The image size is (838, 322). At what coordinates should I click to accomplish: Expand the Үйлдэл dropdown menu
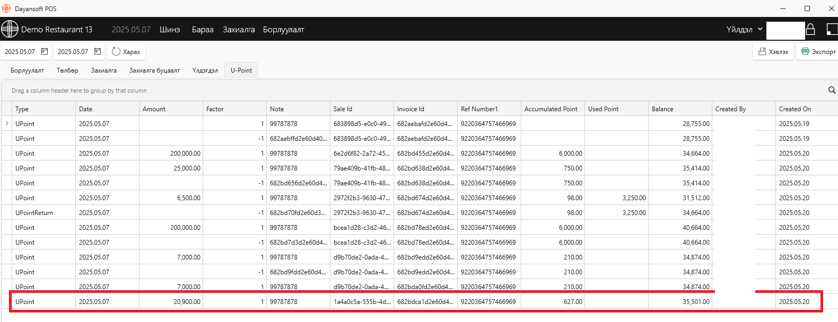744,29
